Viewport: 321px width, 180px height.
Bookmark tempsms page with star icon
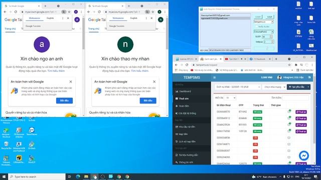point(289,65)
